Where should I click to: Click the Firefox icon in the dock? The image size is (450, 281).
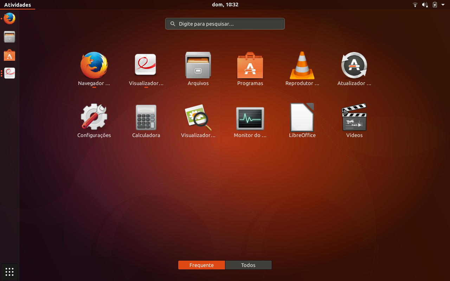tap(9, 18)
